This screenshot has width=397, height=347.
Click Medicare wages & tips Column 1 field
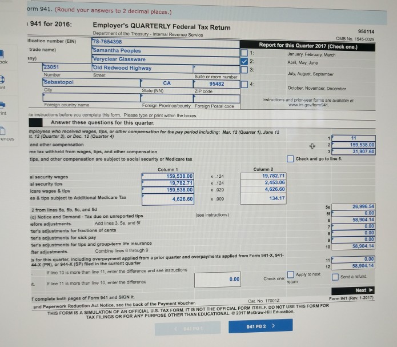(168, 190)
